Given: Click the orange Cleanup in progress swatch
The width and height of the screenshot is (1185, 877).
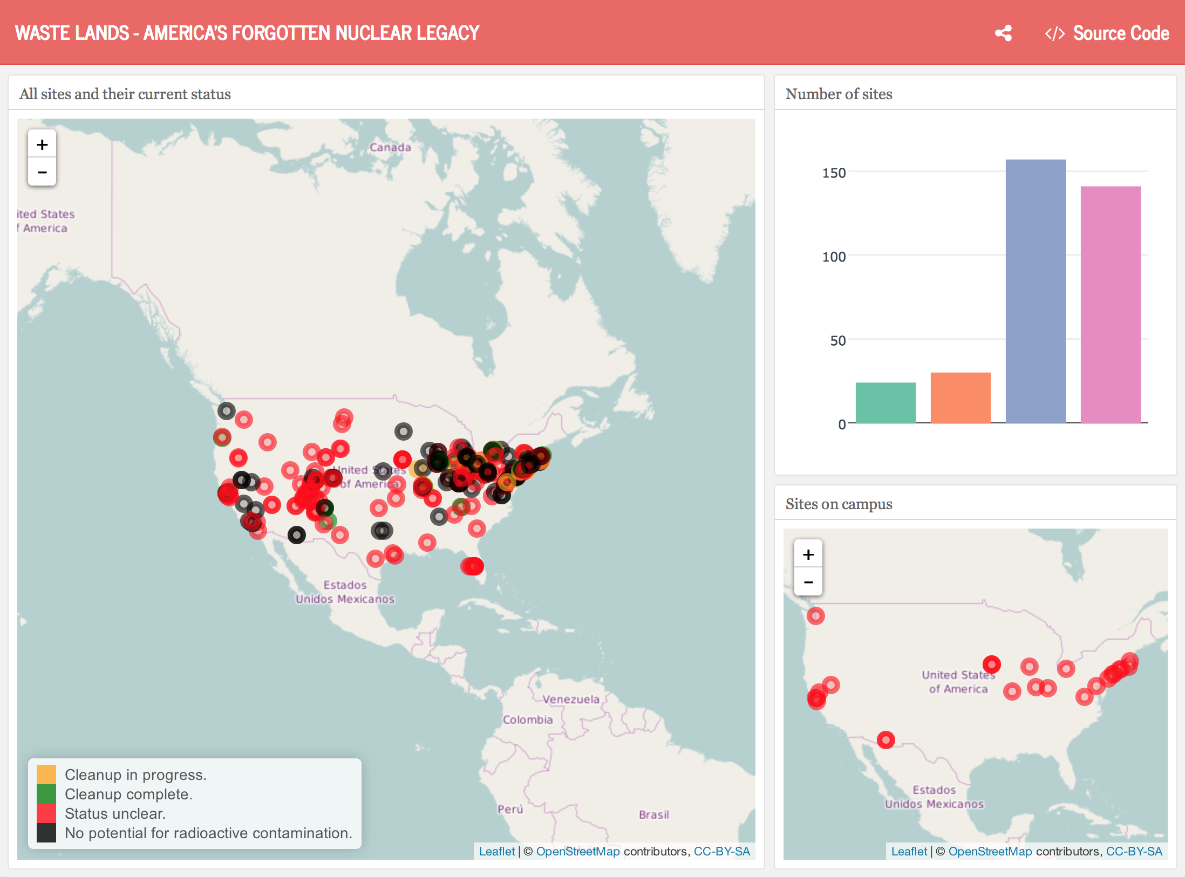Looking at the screenshot, I should click(46, 775).
